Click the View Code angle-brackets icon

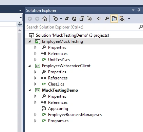point(99,19)
